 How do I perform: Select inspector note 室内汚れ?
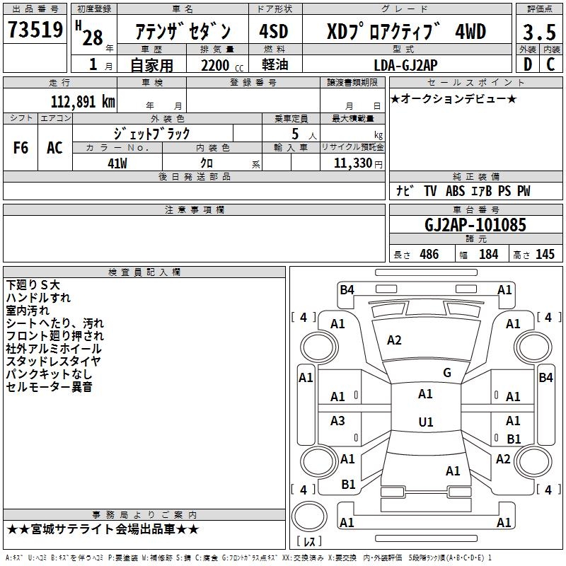pos(28,311)
